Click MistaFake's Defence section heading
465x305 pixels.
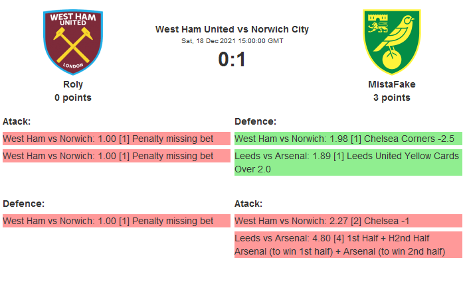pos(255,121)
